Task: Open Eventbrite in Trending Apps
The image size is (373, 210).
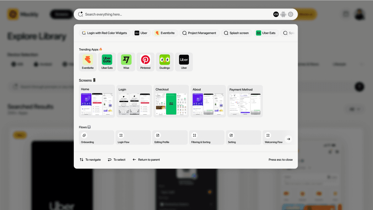Action: click(88, 62)
